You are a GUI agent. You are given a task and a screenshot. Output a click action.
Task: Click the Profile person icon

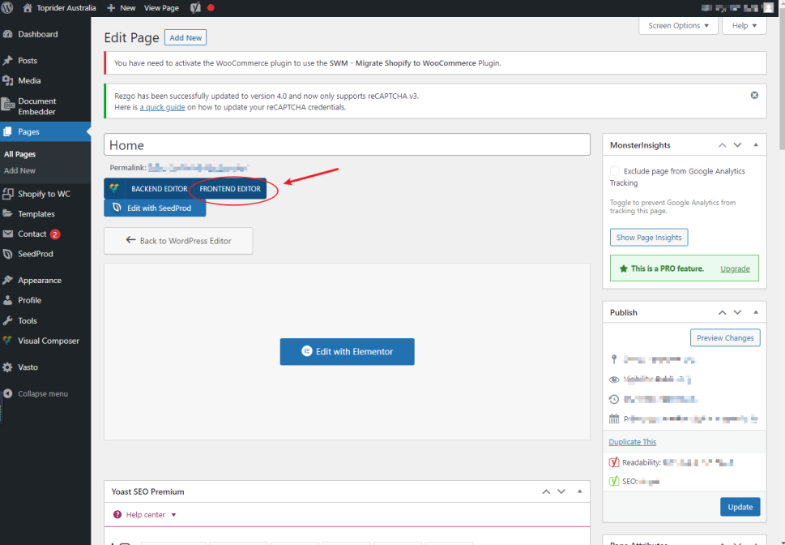(7, 300)
